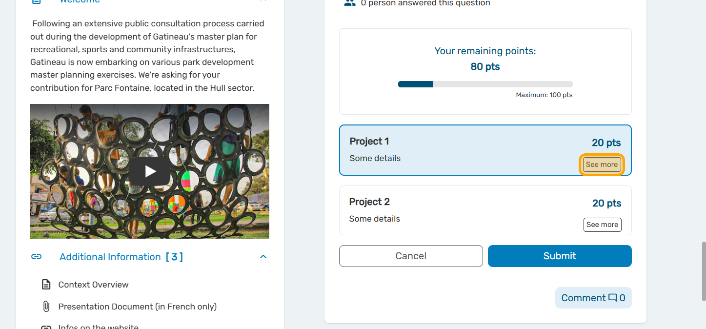Submit the points allocation
The width and height of the screenshot is (706, 329).
(x=560, y=256)
